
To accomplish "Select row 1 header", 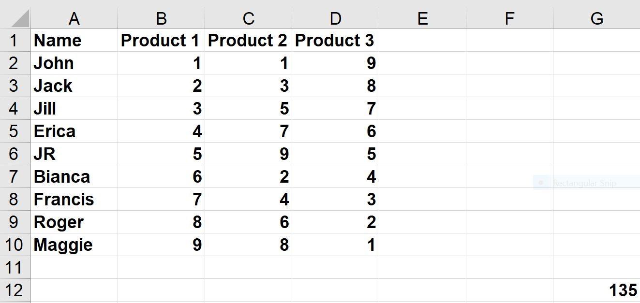I will click(15, 41).
